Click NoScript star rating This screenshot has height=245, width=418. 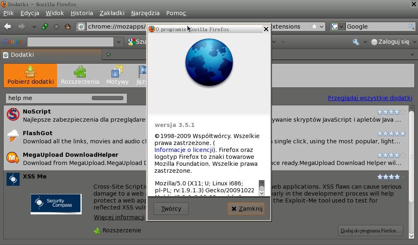391,112
